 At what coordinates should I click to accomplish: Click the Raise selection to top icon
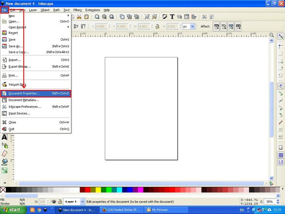83,27
